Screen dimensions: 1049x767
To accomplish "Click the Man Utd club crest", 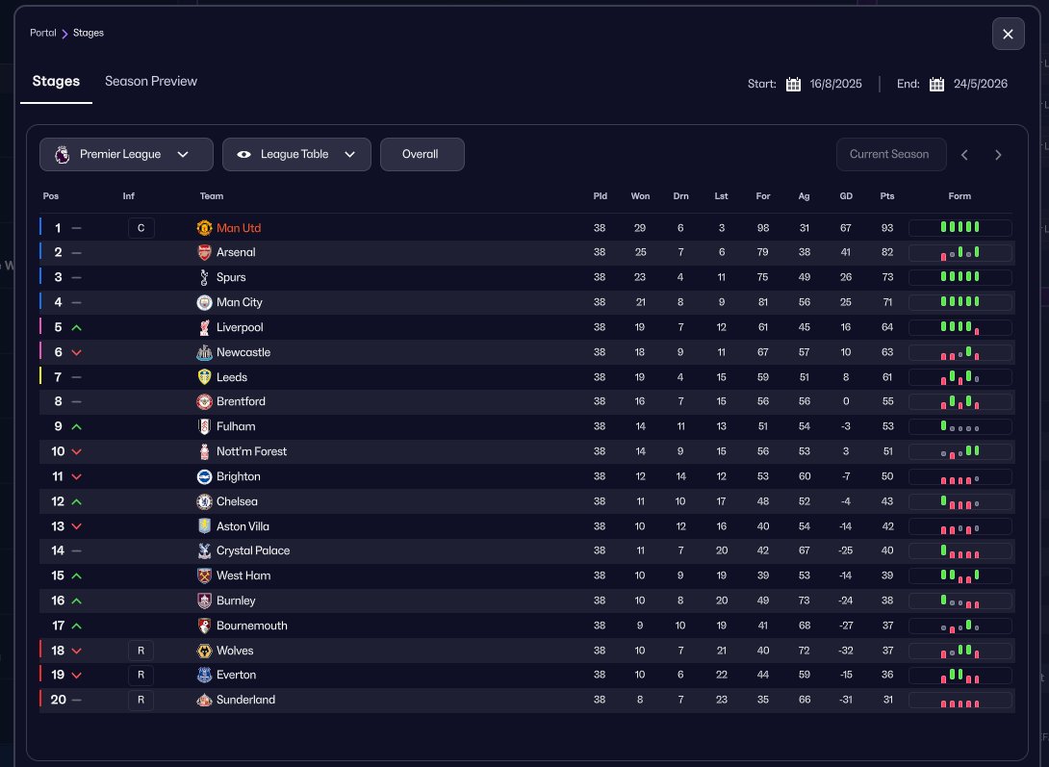I will 204,228.
